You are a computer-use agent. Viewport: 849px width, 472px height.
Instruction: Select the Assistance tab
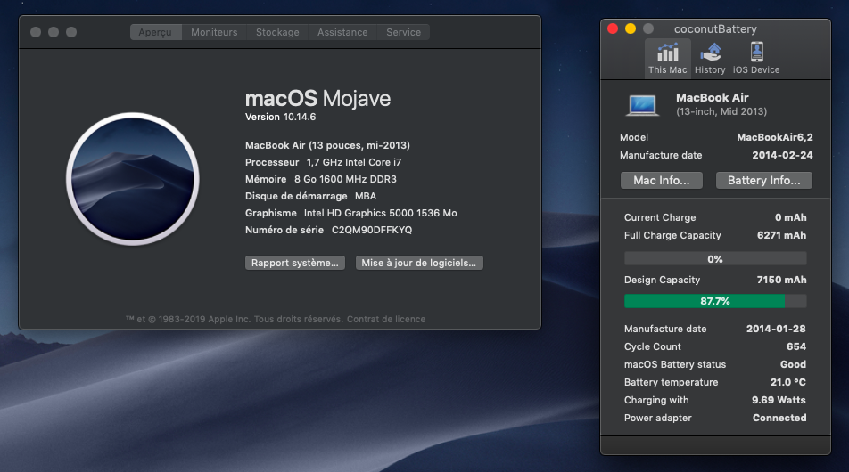point(342,32)
